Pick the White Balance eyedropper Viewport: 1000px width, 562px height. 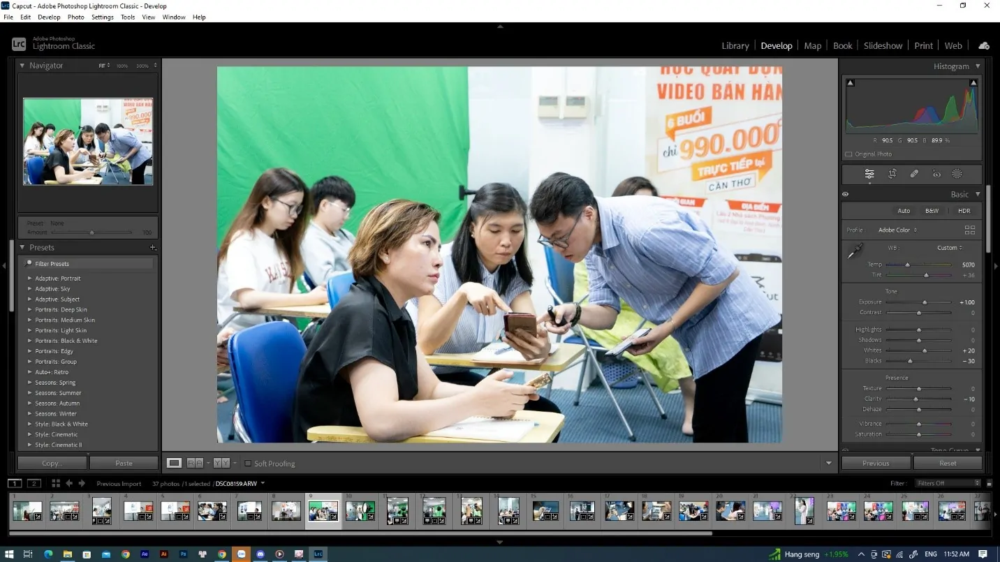coord(855,251)
